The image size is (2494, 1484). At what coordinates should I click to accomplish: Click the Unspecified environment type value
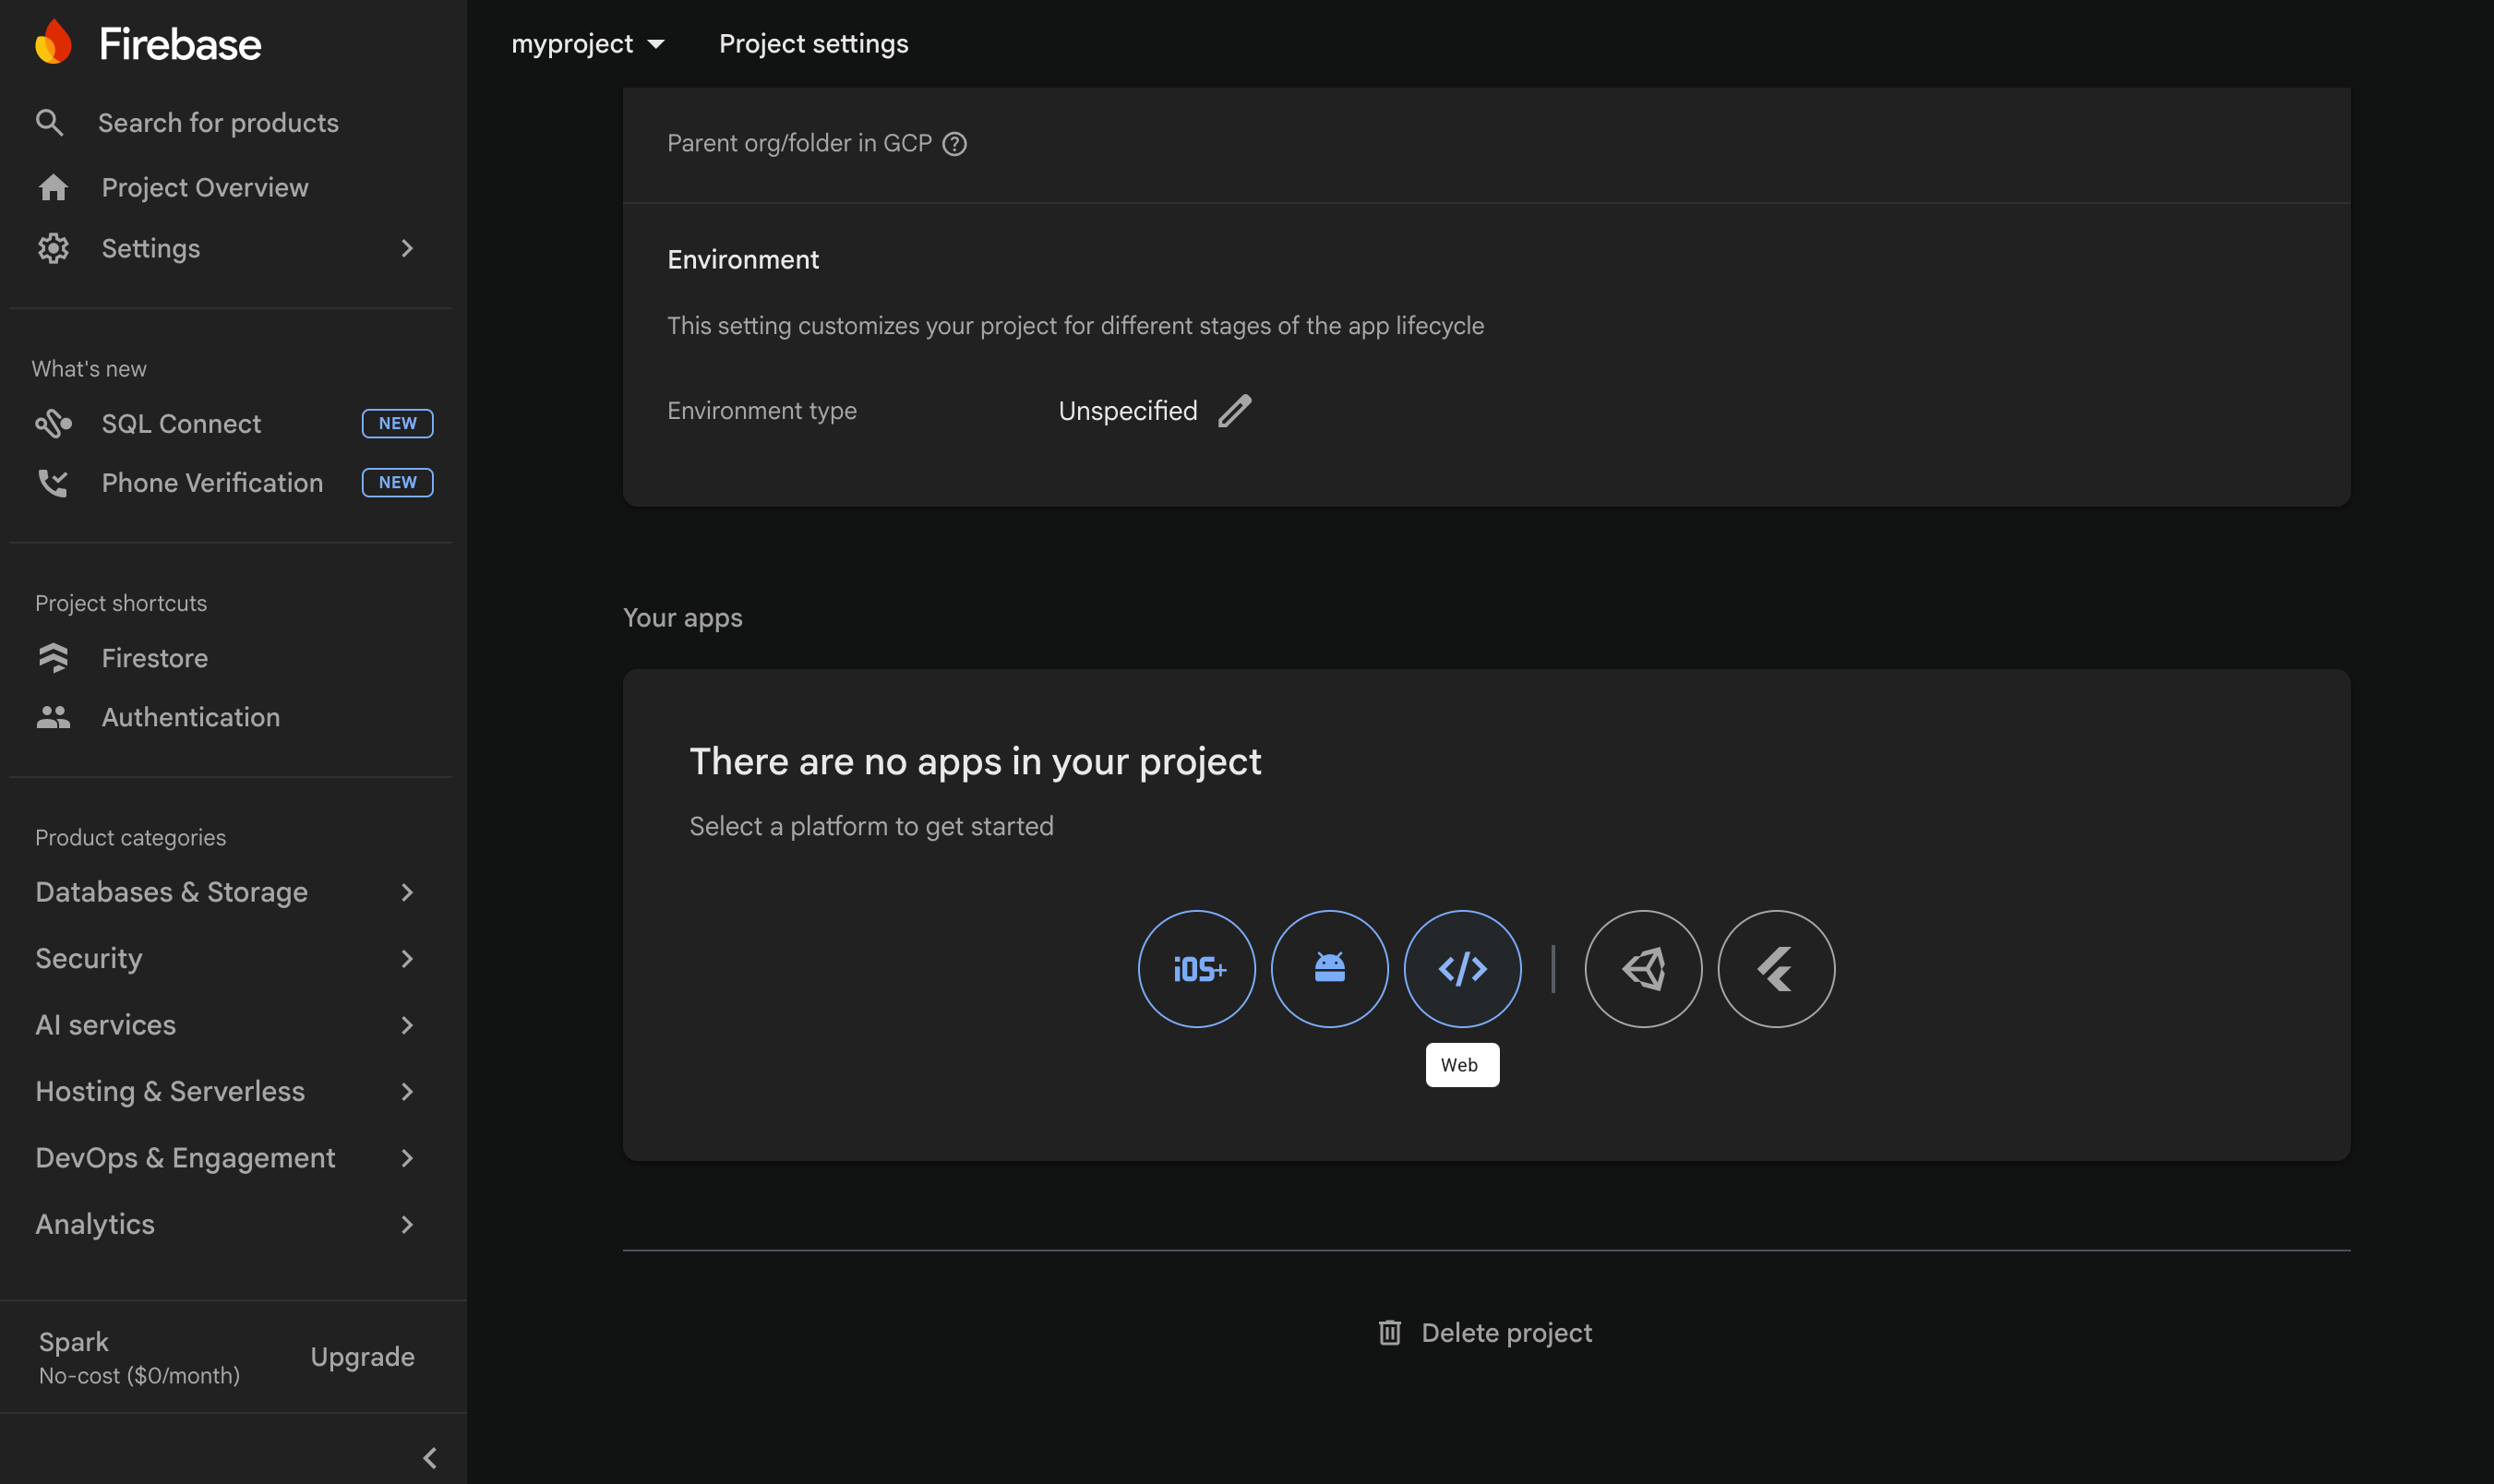point(1127,410)
